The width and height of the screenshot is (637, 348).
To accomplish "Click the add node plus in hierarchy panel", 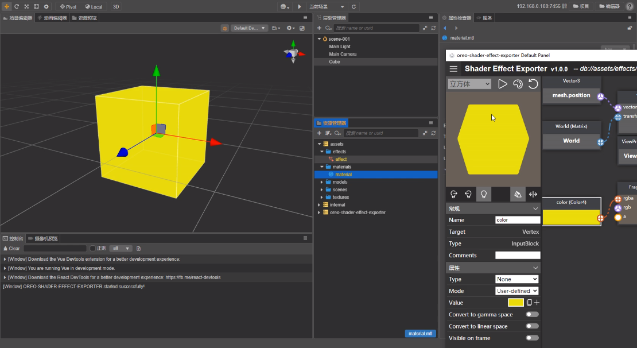I will click(x=319, y=28).
